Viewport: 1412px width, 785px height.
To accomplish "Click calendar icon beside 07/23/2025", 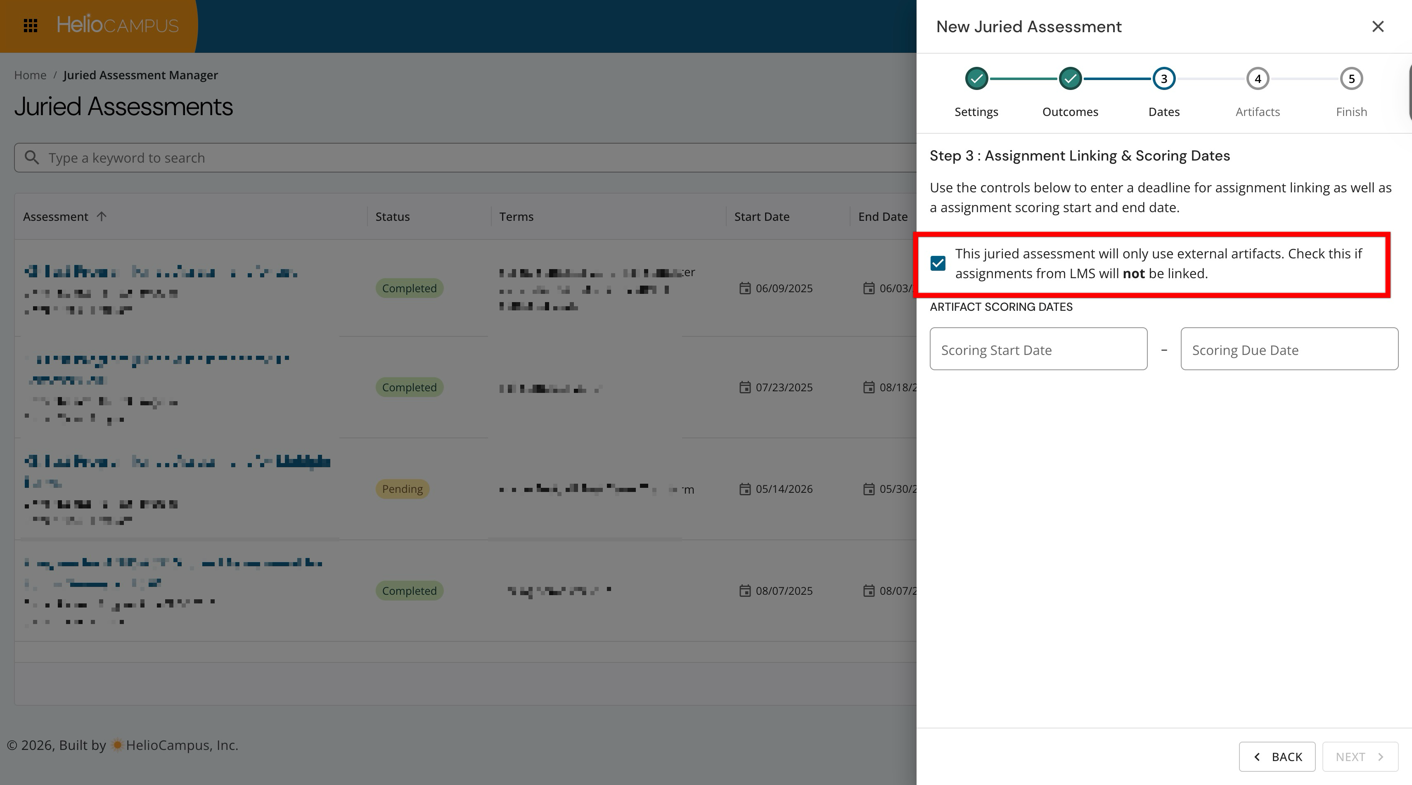I will 744,387.
